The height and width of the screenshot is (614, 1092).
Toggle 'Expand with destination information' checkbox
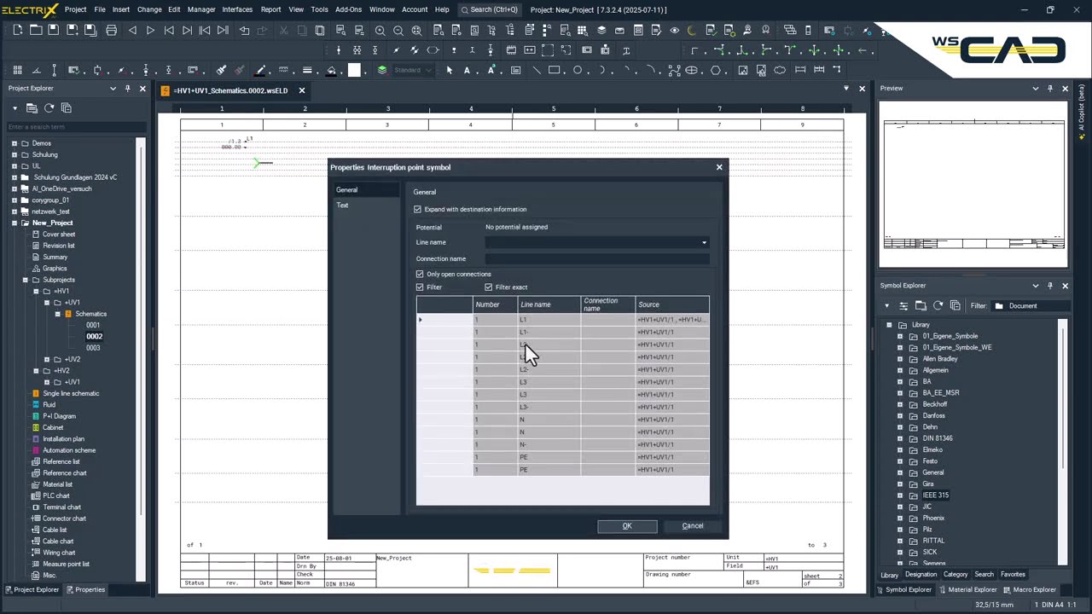(x=417, y=209)
